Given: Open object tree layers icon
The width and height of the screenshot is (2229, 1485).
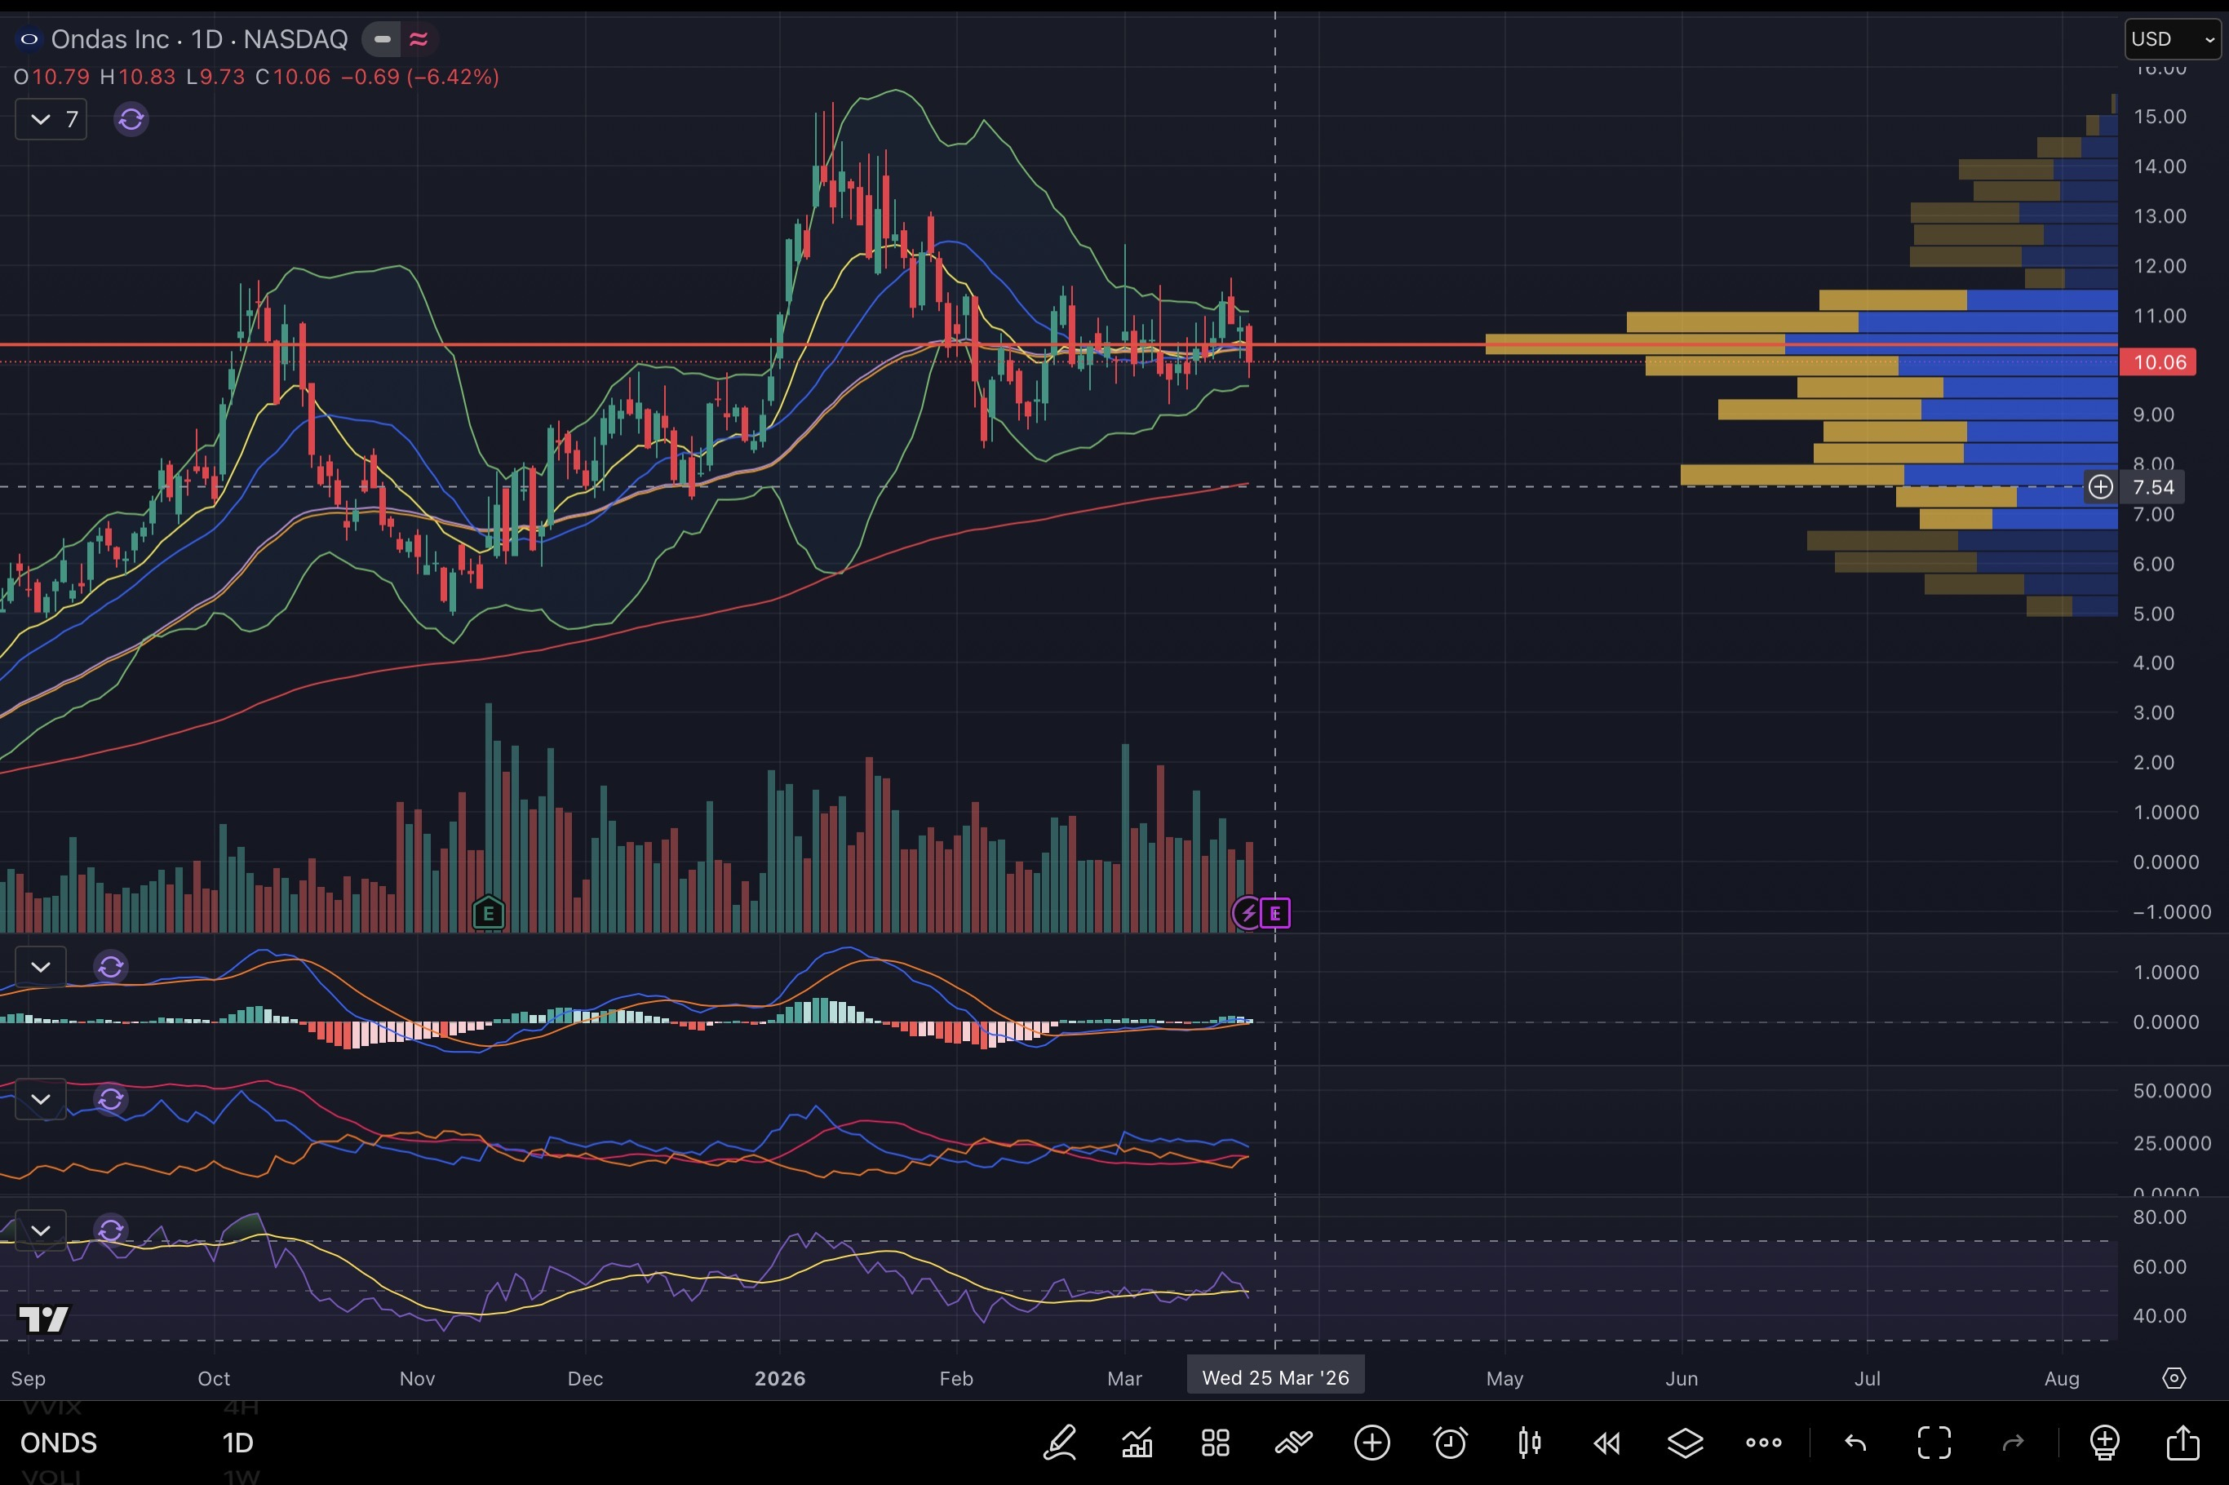Looking at the screenshot, I should pos(1686,1443).
